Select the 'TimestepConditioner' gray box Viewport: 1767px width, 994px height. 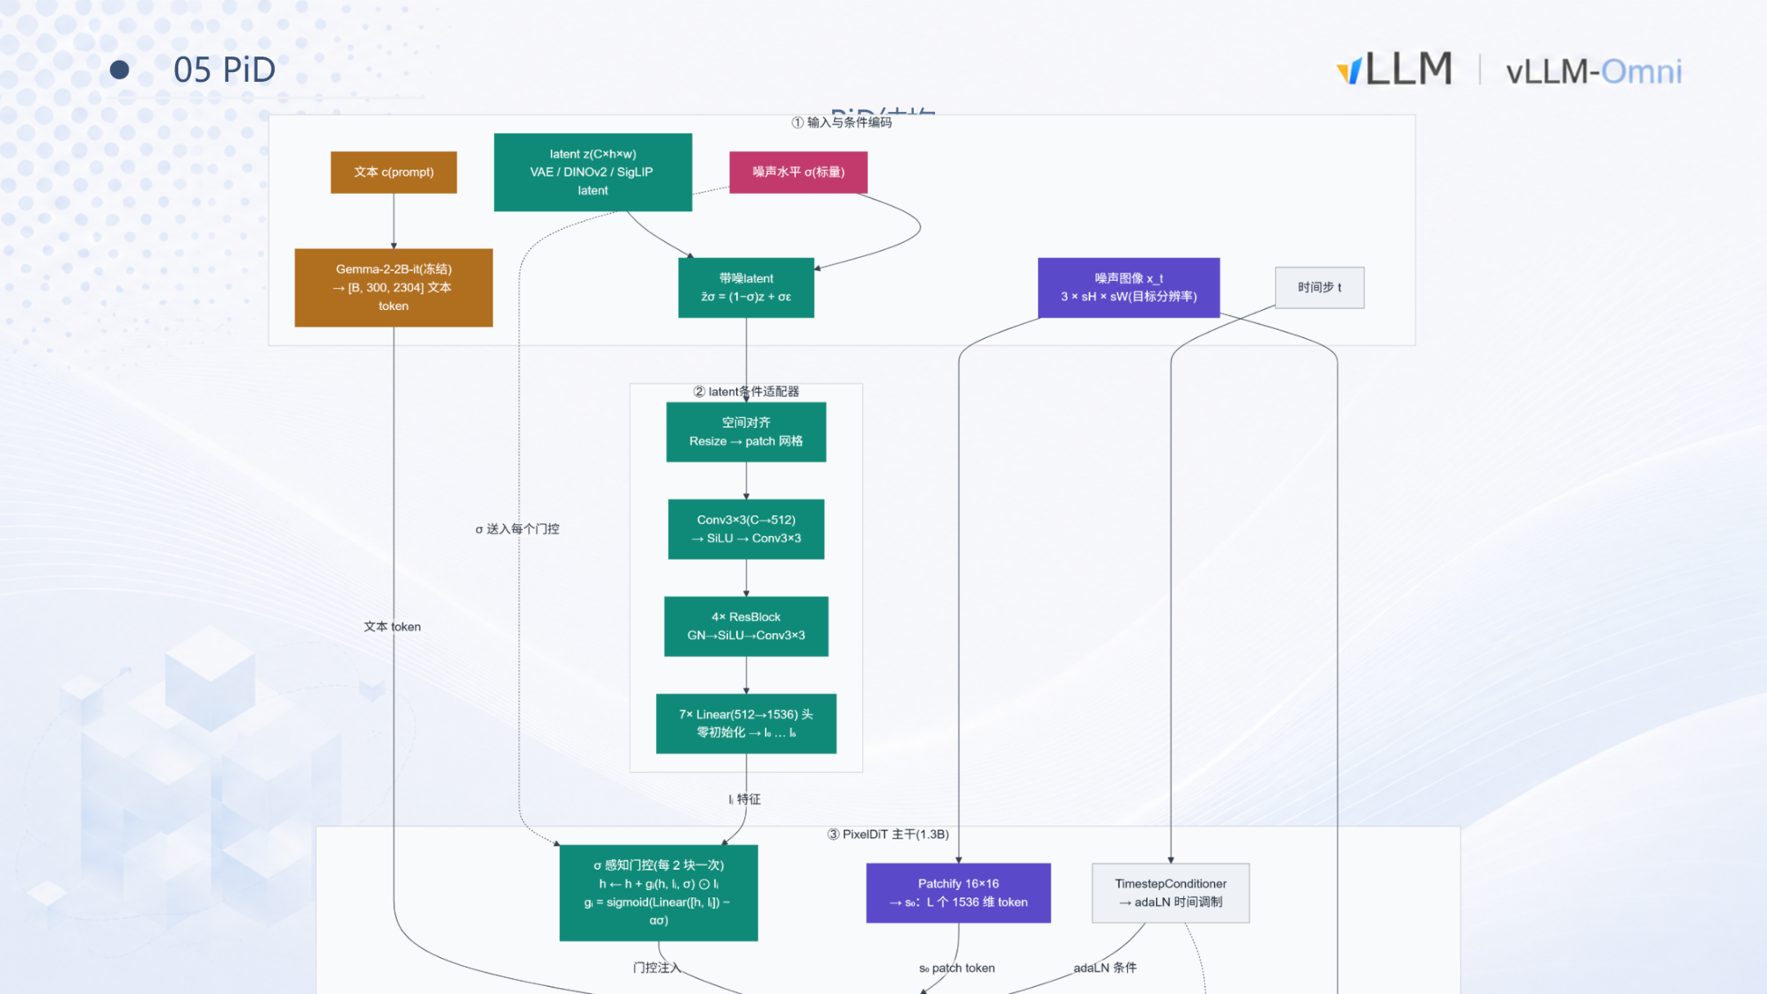click(x=1171, y=893)
